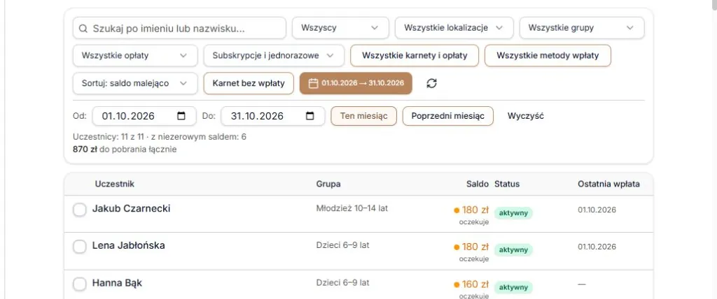This screenshot has height=299, width=717.
Task: Open Subskrypcje i jednorazowe dropdown
Action: point(274,56)
